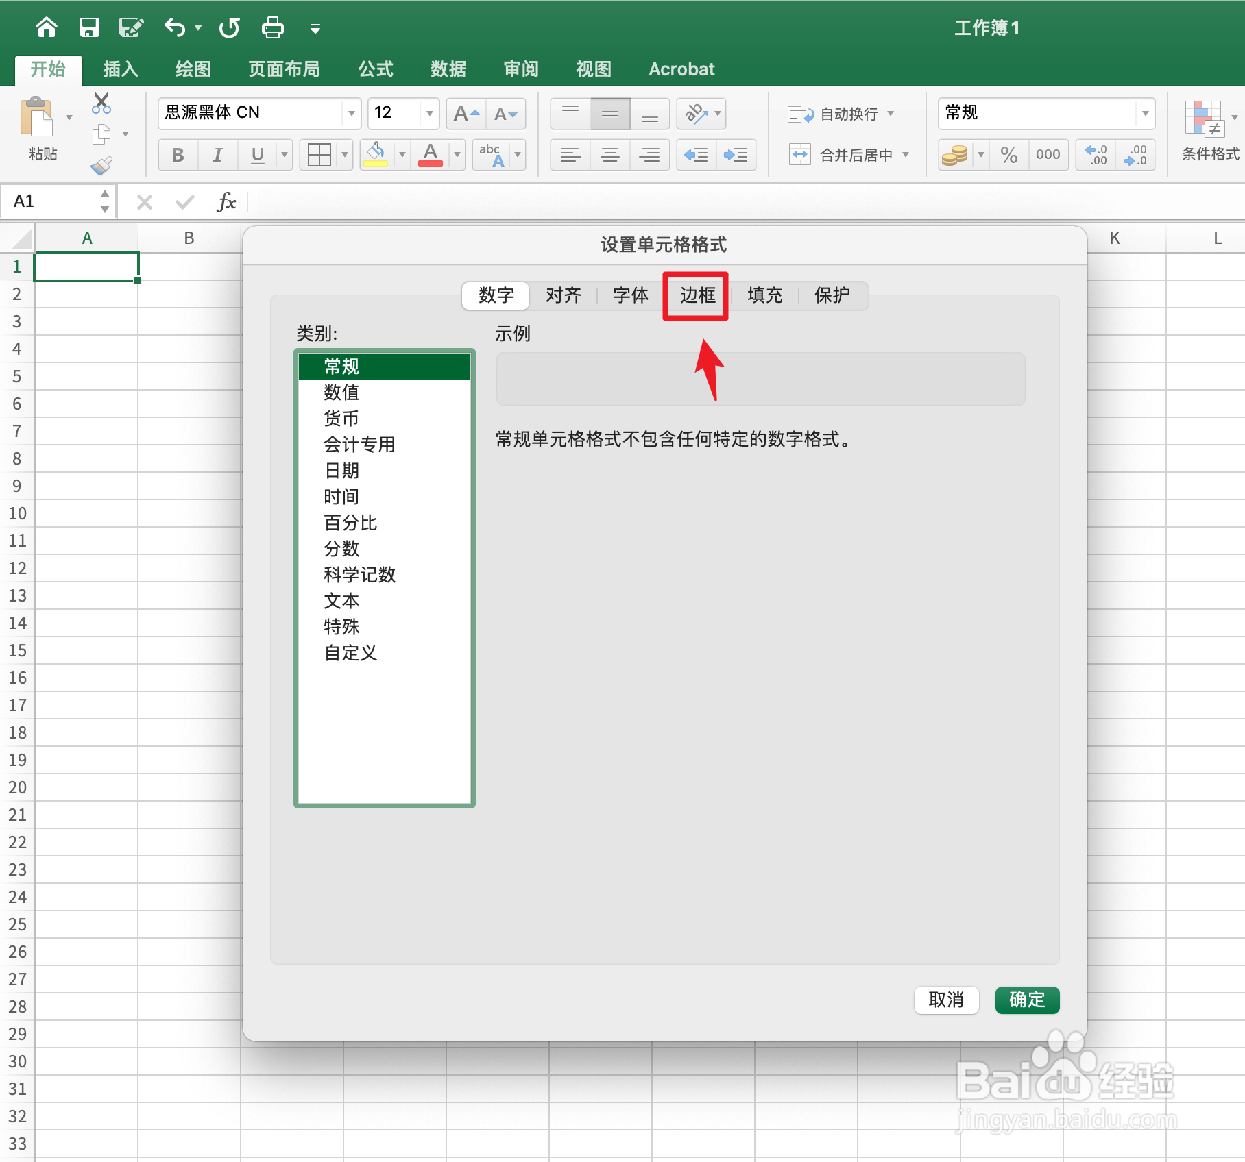Select the Format Painter tool
This screenshot has height=1162, width=1245.
point(101,165)
